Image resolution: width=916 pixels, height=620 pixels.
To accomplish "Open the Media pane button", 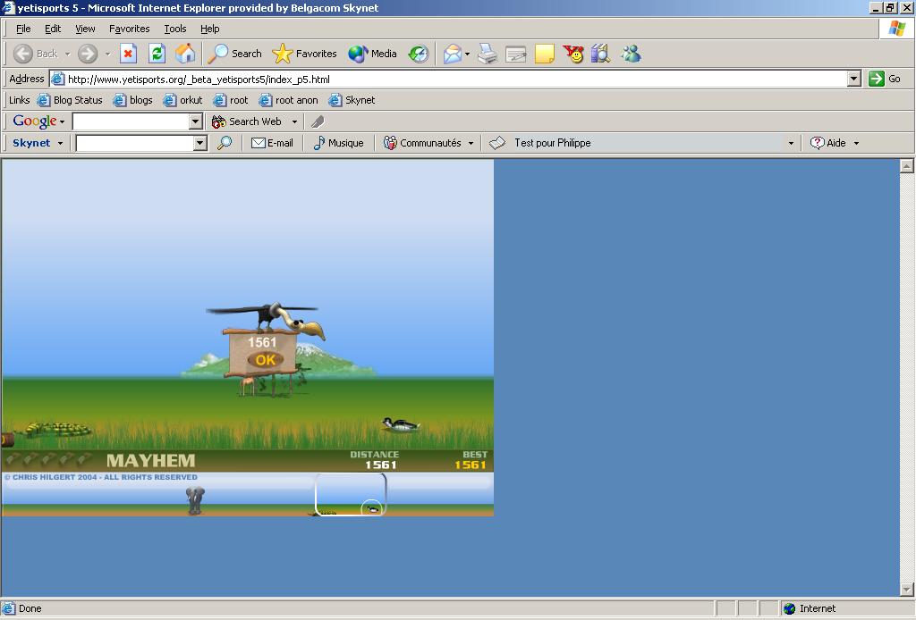I will pos(373,54).
